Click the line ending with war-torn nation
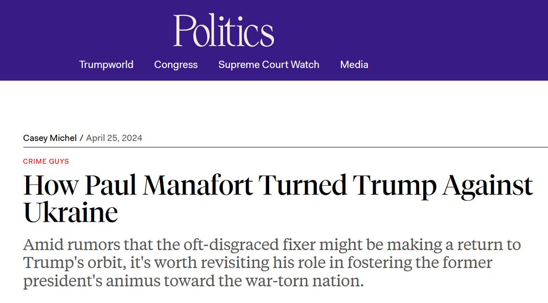The image size is (548, 303). (194, 281)
